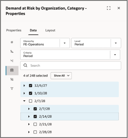This screenshot has width=128, height=138.
Task: Switch to the Properties tab
Action: pyautogui.click(x=14, y=30)
